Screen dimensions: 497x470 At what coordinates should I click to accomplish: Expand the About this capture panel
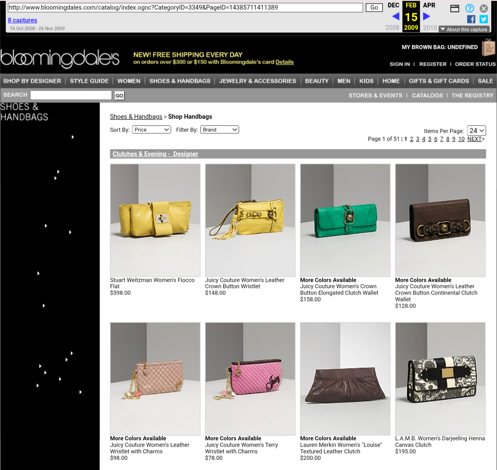point(464,30)
